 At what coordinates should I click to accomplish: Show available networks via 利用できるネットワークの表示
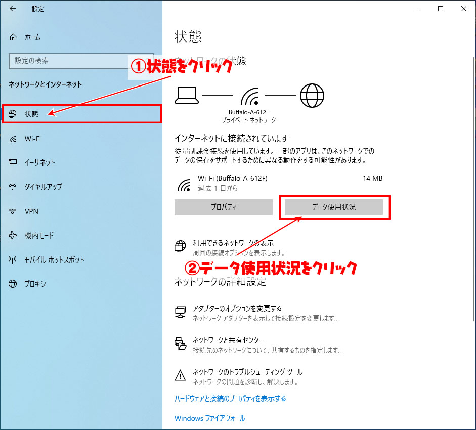(236, 242)
